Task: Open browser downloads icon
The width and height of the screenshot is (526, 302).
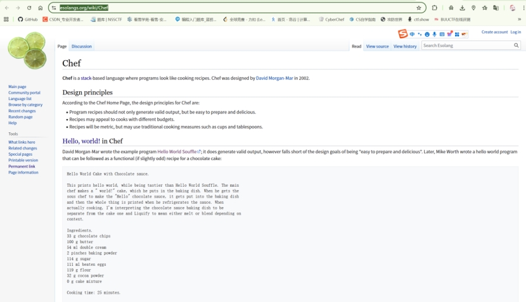Action: 462,8
